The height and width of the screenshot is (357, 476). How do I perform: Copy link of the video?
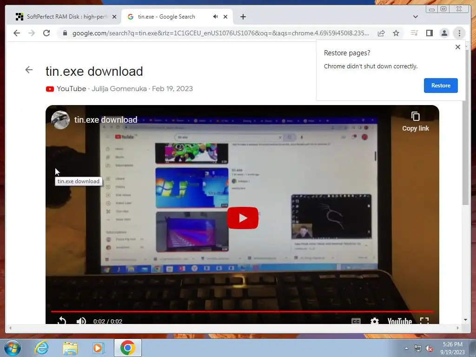coord(415,121)
